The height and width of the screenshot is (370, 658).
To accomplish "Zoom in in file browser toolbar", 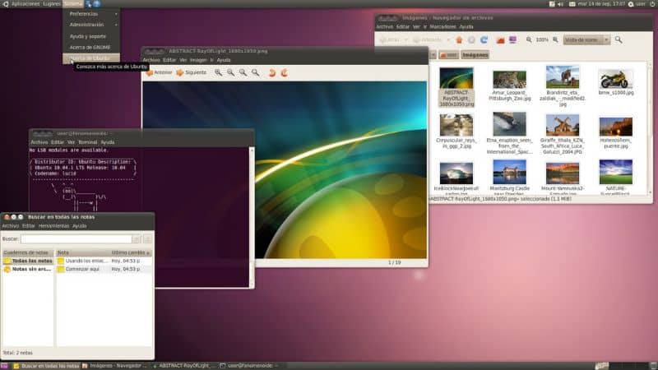I will 555,39.
